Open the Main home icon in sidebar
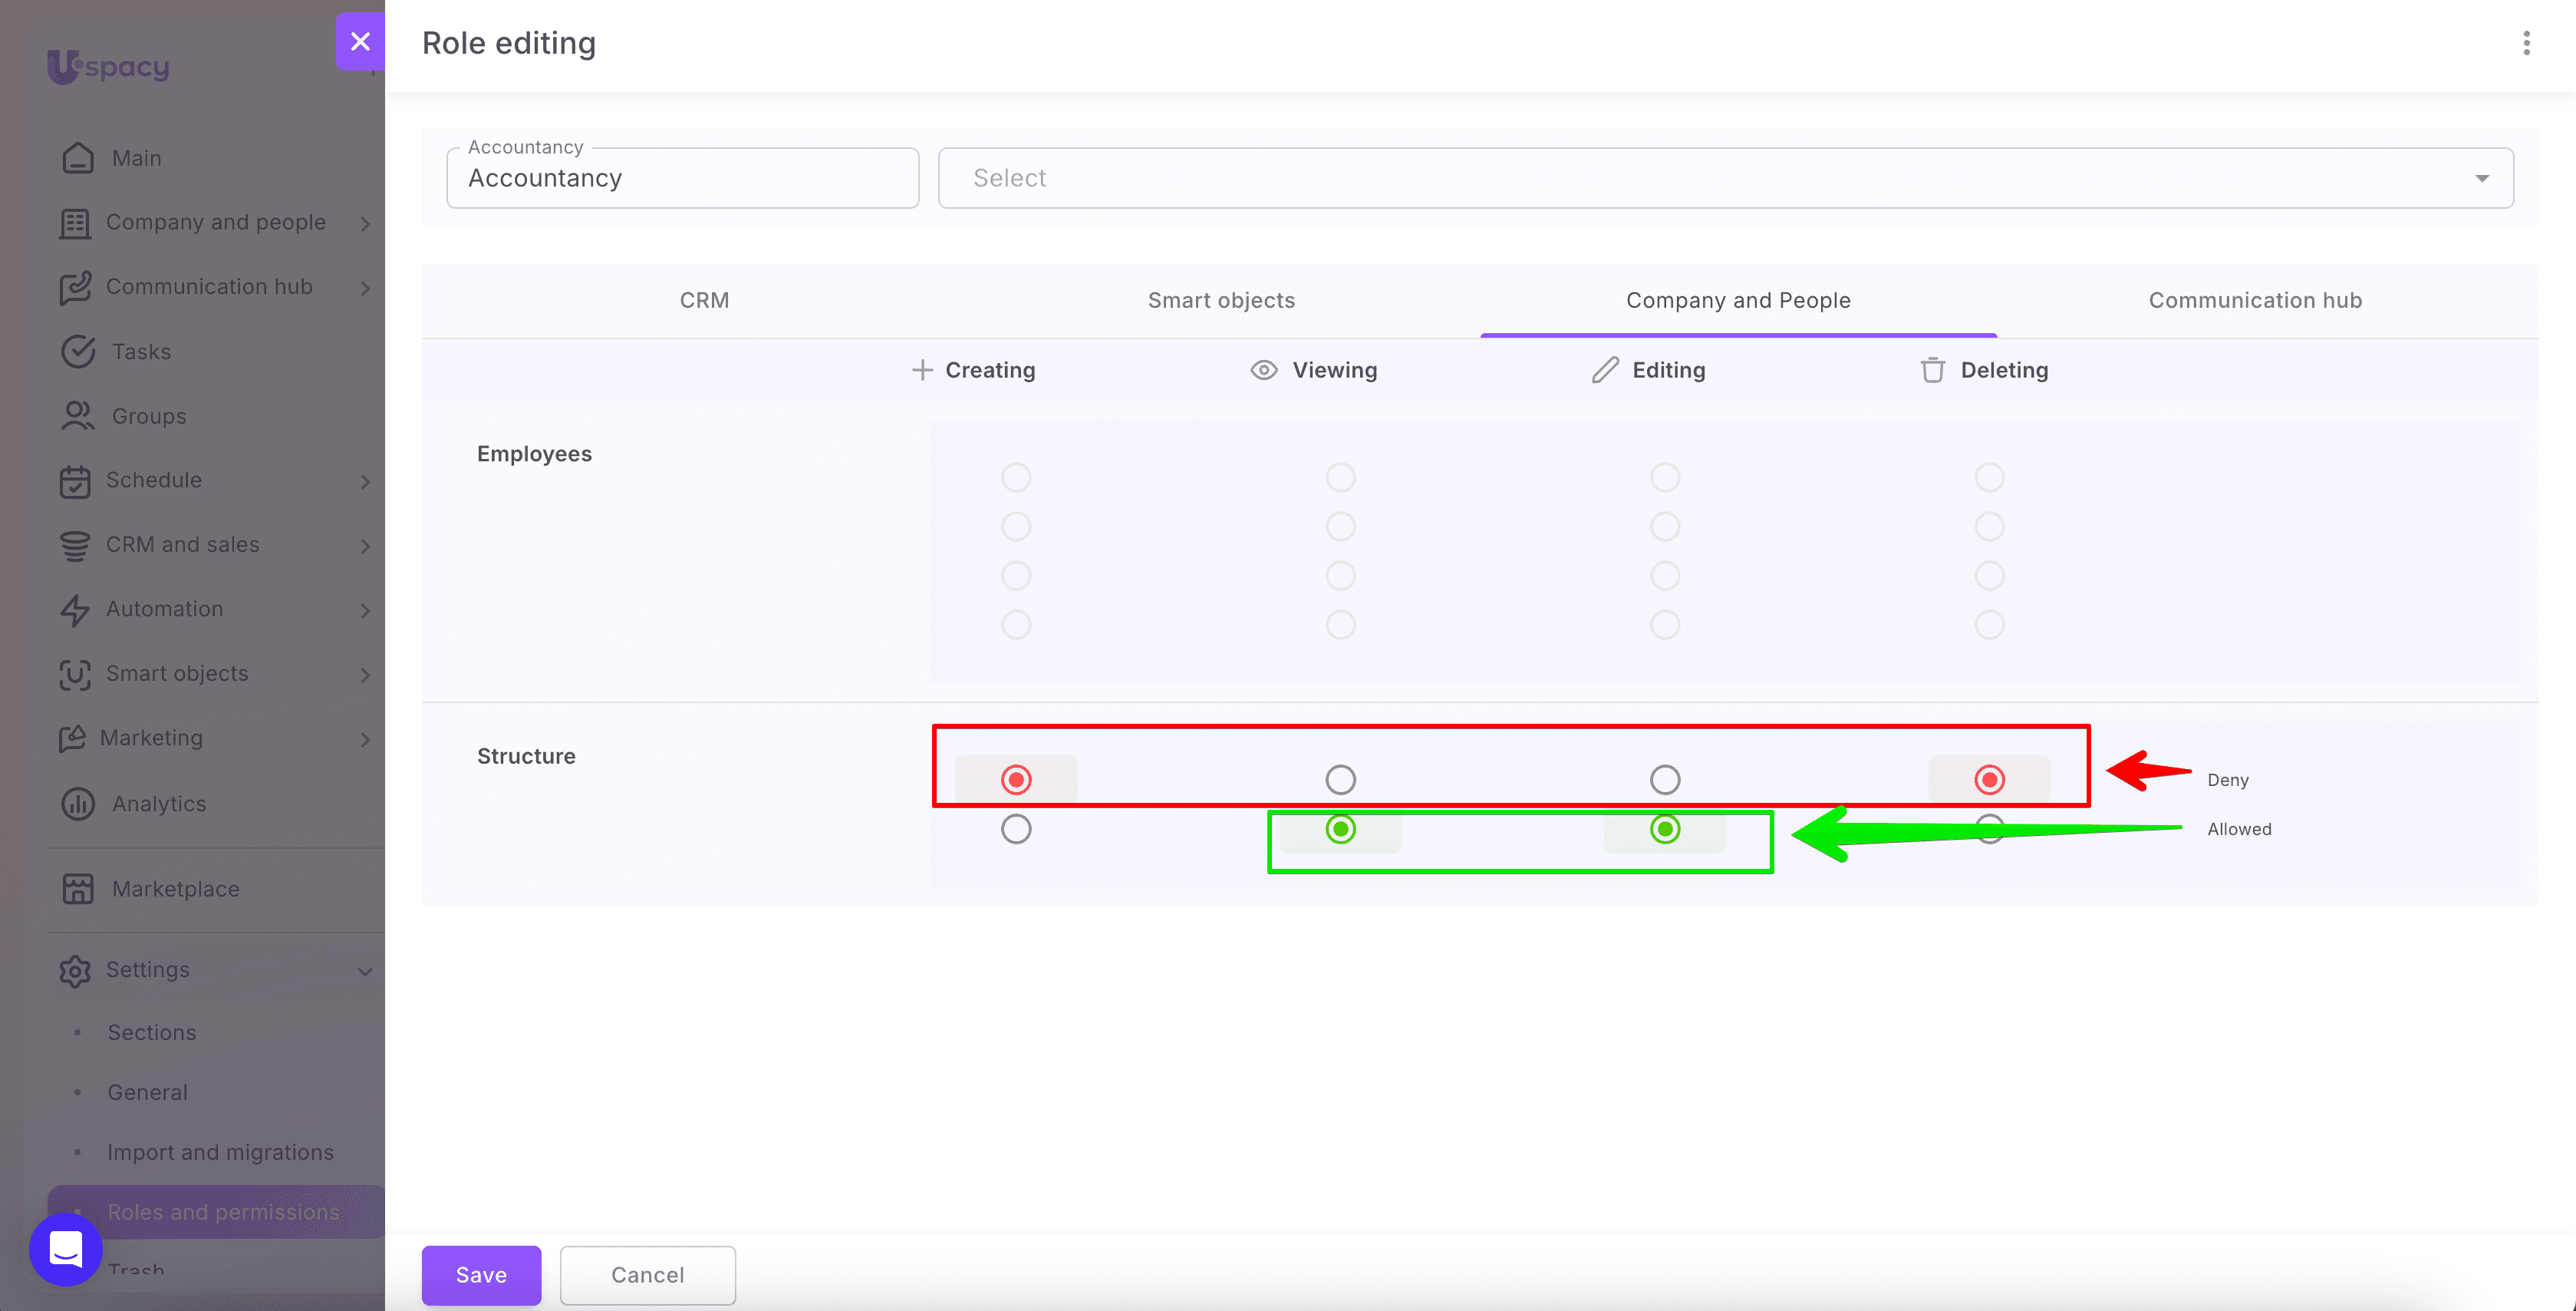Image resolution: width=2576 pixels, height=1311 pixels. pyautogui.click(x=78, y=158)
